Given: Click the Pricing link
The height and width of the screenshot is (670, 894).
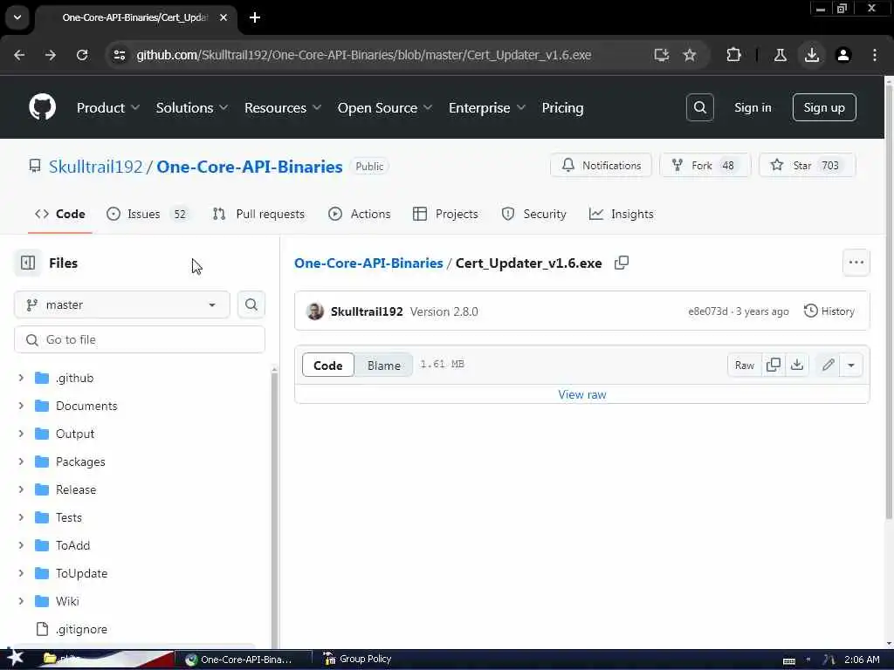Looking at the screenshot, I should 562,107.
